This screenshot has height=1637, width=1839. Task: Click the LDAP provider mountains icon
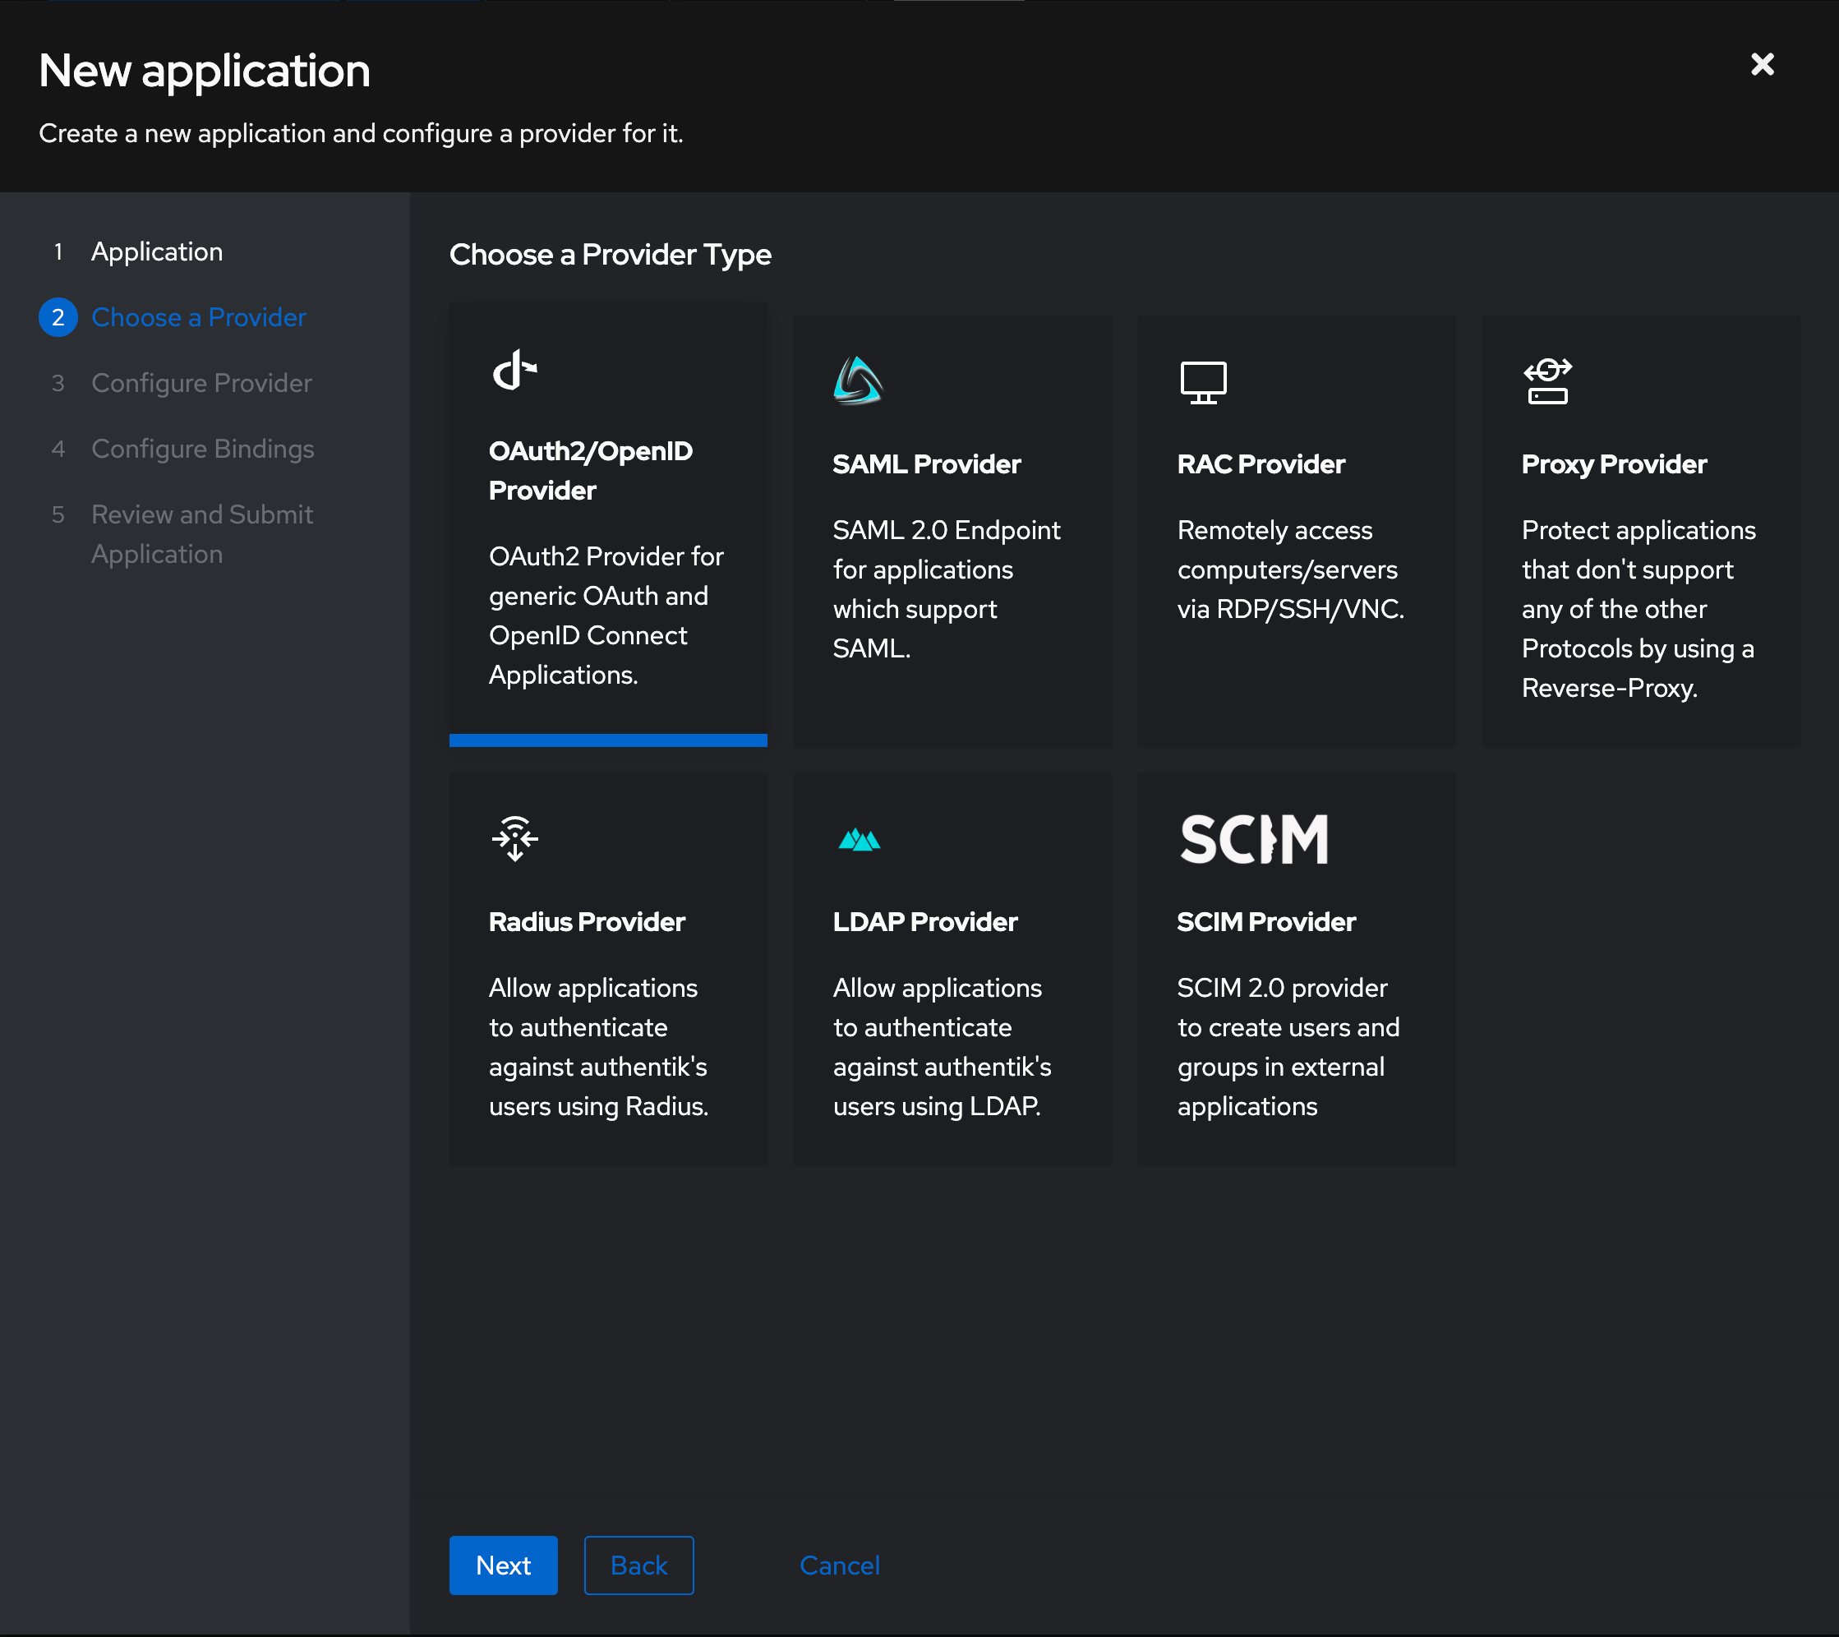pos(859,839)
